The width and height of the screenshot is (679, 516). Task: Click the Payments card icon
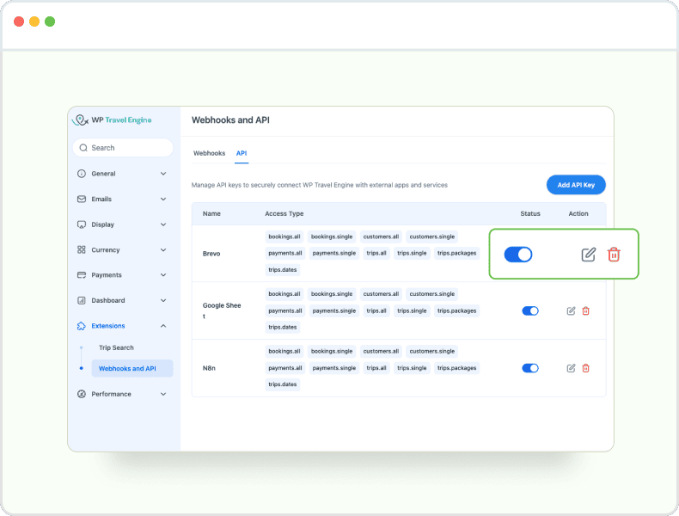pyautogui.click(x=82, y=274)
